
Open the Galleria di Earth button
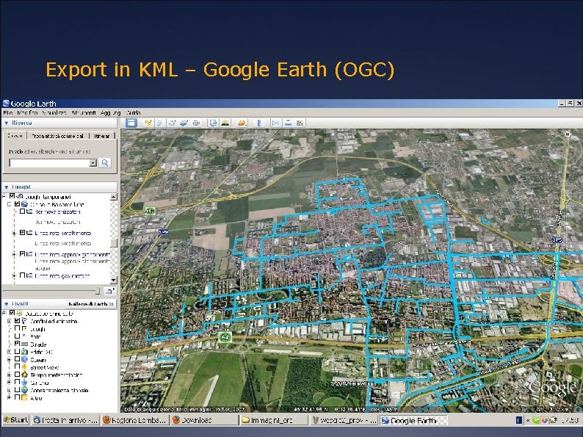pos(91,304)
